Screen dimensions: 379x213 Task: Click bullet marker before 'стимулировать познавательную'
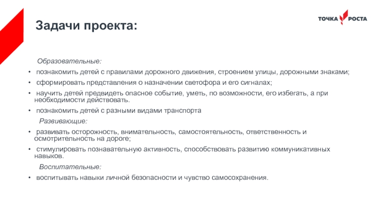[x=30, y=150]
